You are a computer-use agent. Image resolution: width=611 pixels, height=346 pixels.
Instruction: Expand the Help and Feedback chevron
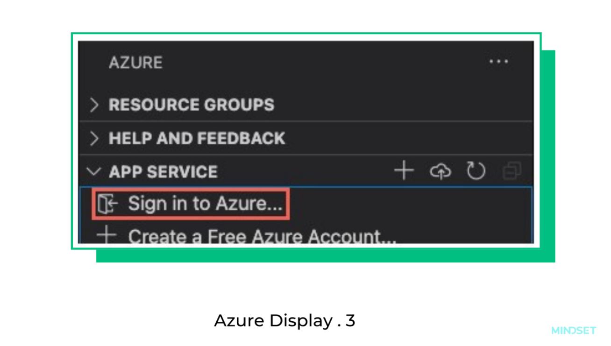coord(94,139)
